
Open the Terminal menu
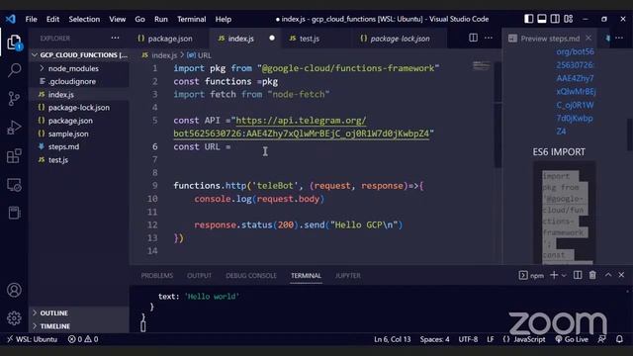click(x=191, y=19)
